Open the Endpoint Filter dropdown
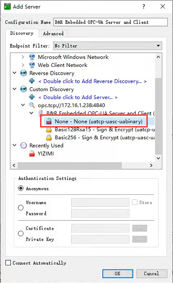 108,46
